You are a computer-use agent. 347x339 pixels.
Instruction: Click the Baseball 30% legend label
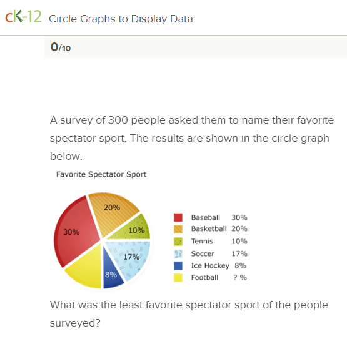(x=219, y=217)
